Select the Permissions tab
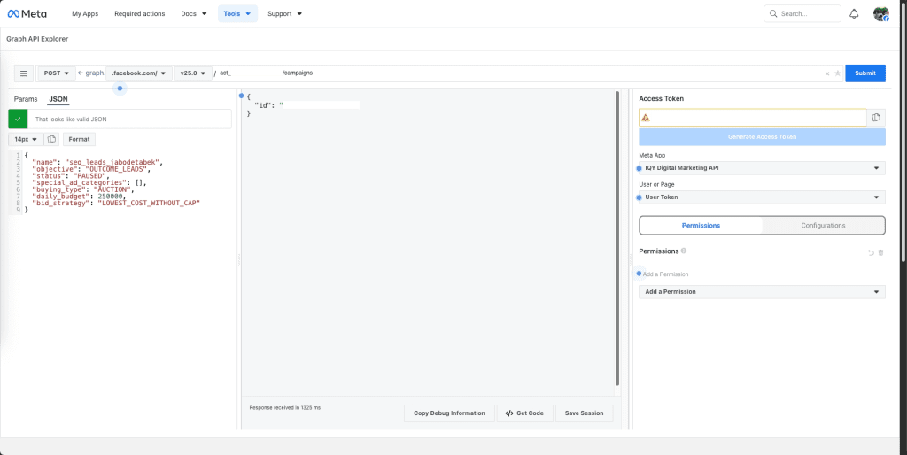907x455 pixels. [702, 226]
